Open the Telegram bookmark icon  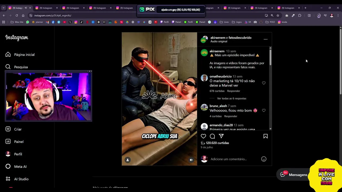point(59,22)
